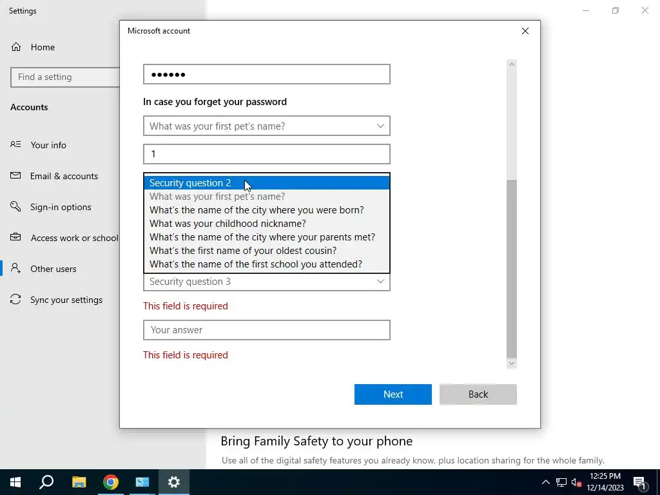Click the Sign-in options key icon
660x495 pixels.
15,206
